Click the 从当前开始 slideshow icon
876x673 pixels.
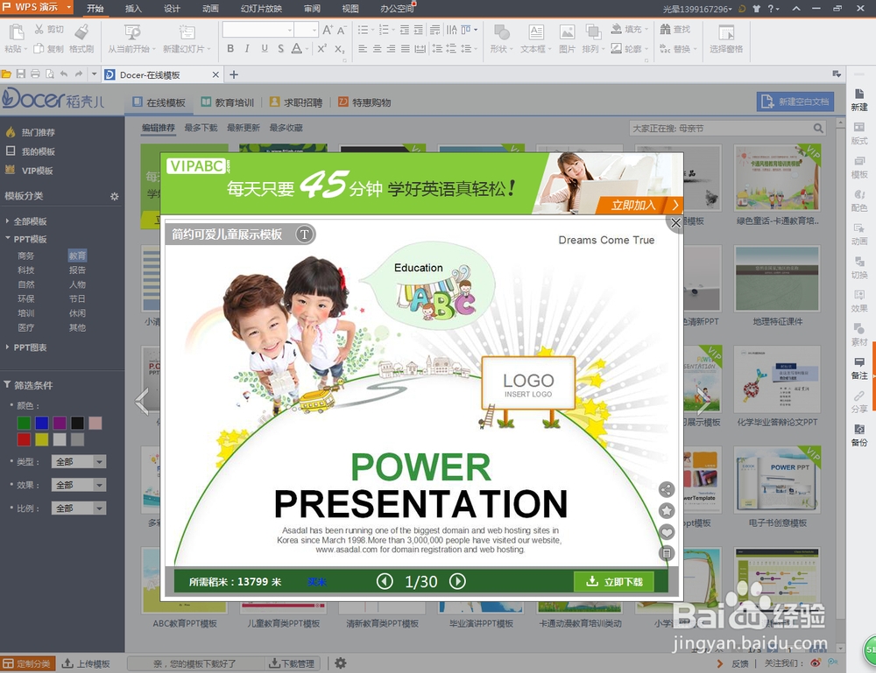pyautogui.click(x=132, y=32)
